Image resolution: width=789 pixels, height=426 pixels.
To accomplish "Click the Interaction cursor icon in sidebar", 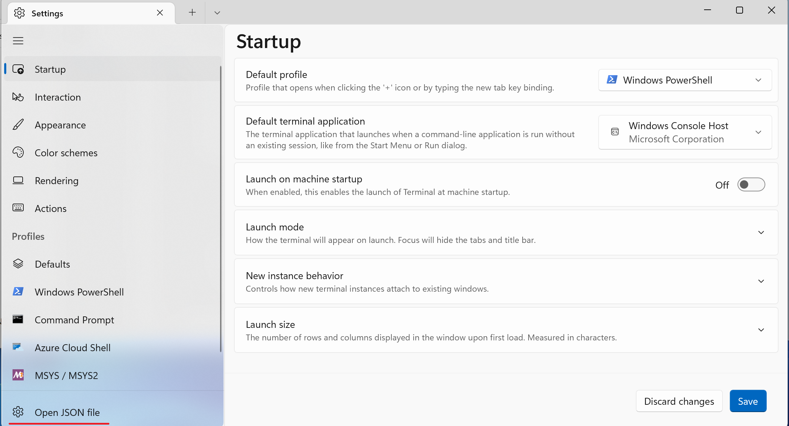I will 18,97.
